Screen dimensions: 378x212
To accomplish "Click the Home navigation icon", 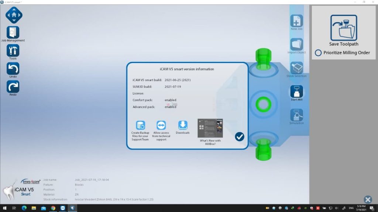I will [x=14, y=15].
